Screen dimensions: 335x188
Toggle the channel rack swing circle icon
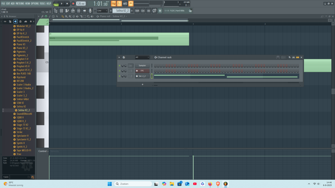124,57
